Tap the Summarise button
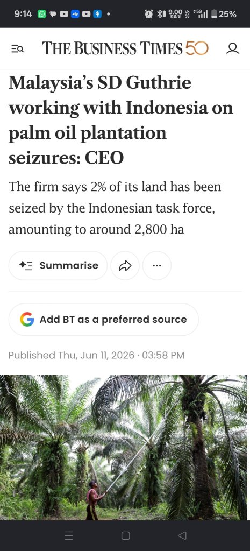250x551 pixels. (x=58, y=266)
